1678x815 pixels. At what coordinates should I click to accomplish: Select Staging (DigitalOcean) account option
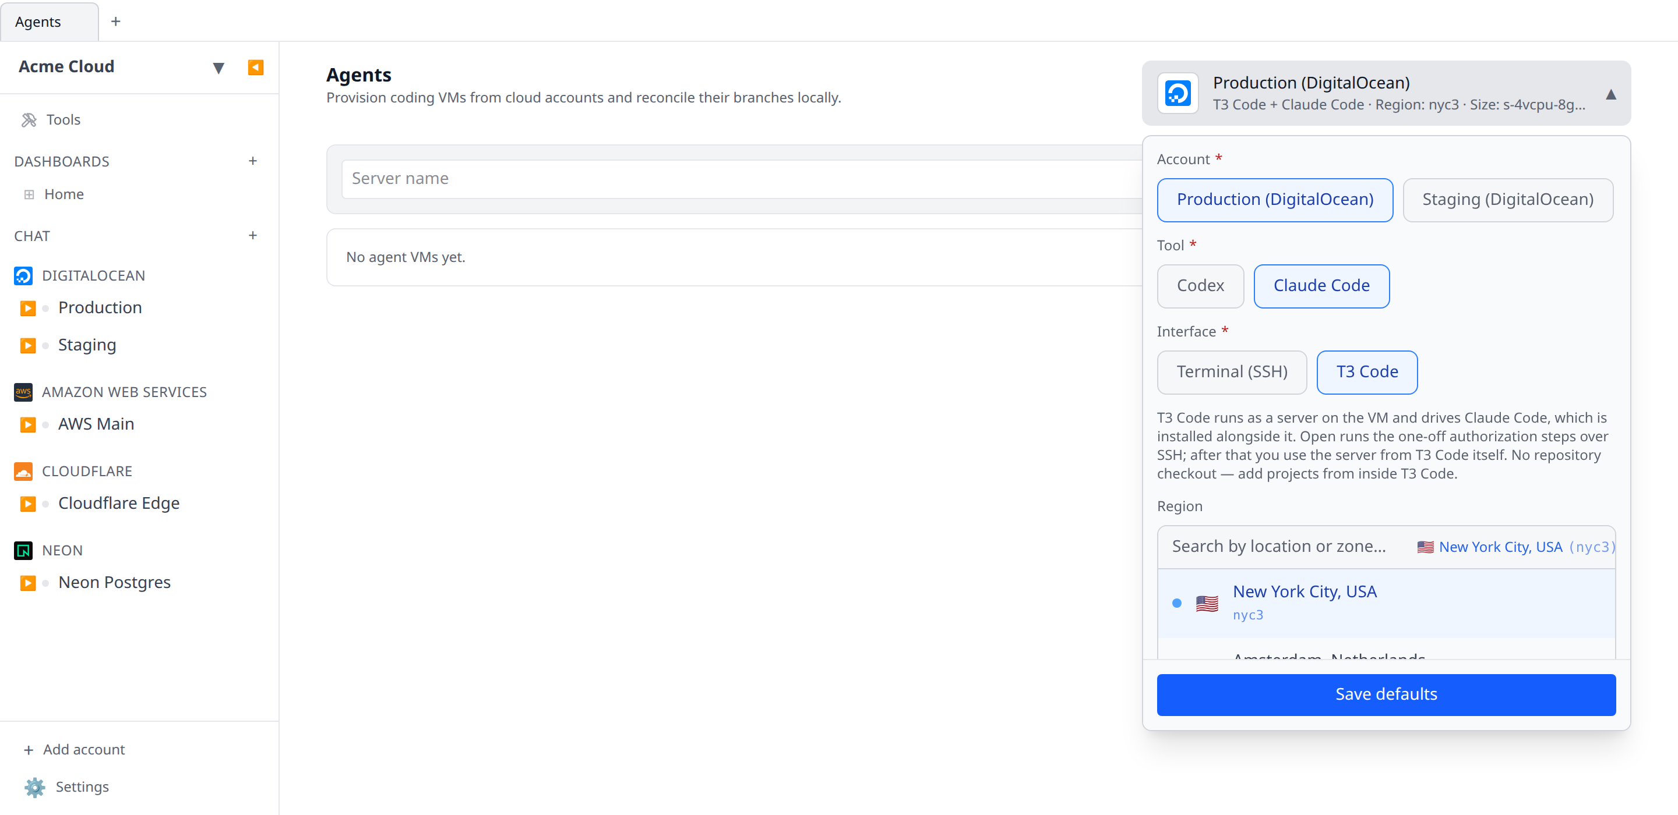pyautogui.click(x=1507, y=200)
